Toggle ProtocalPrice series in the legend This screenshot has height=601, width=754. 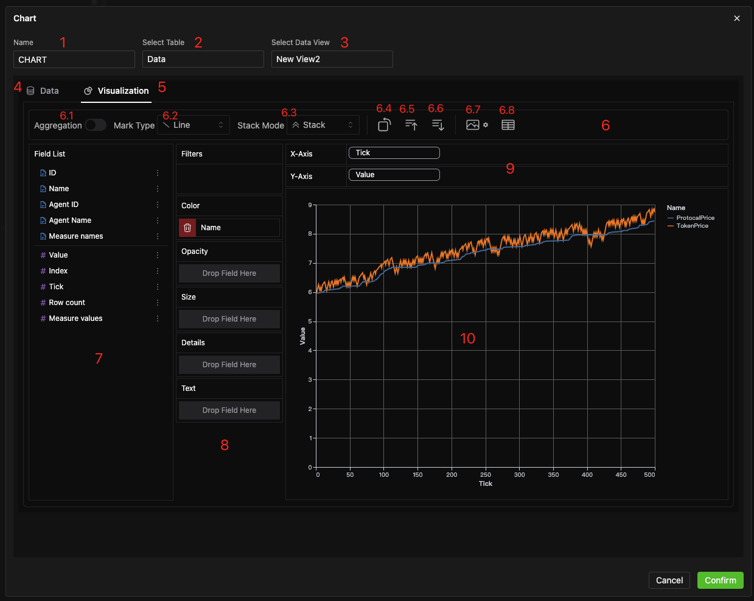(695, 218)
